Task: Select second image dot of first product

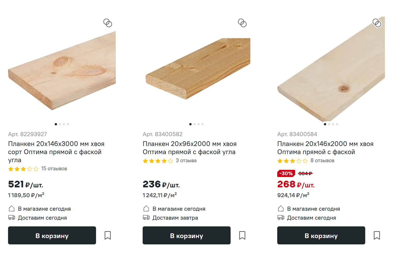Action: pos(60,124)
